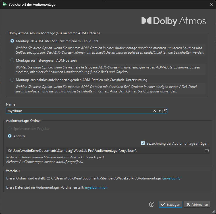
Task: Open the Name field dropdown arrow
Action: (x=160, y=111)
